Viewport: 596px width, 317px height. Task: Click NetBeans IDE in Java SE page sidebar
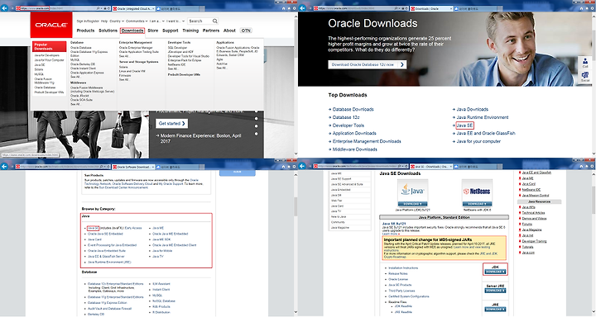[531, 190]
